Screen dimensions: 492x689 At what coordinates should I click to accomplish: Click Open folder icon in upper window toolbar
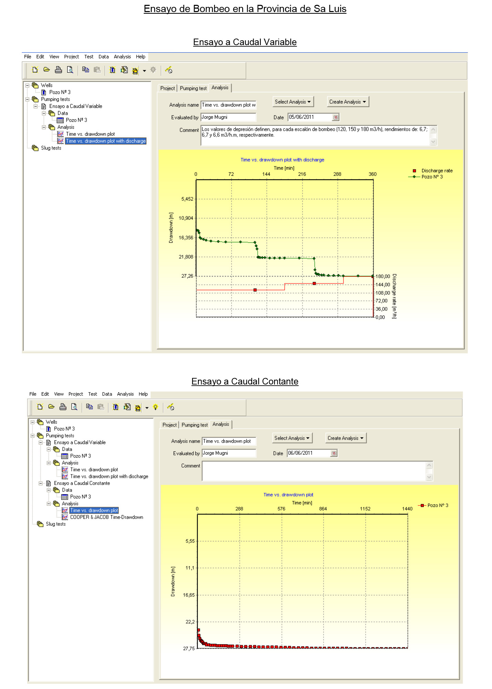pos(47,70)
